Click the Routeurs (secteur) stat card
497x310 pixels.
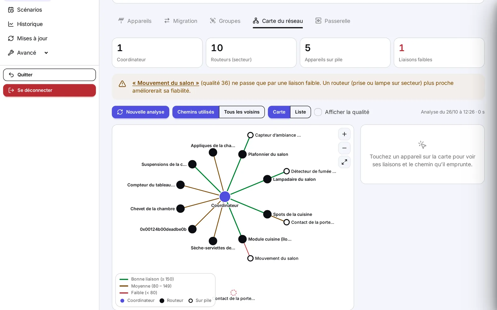click(251, 53)
